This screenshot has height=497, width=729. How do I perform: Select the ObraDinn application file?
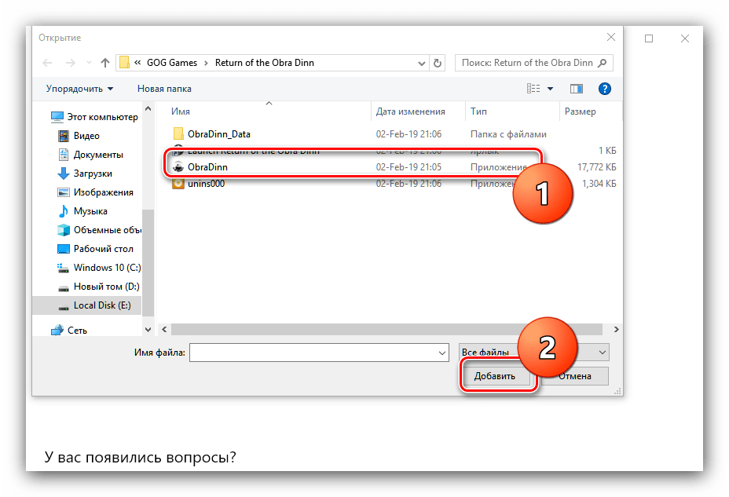point(207,167)
